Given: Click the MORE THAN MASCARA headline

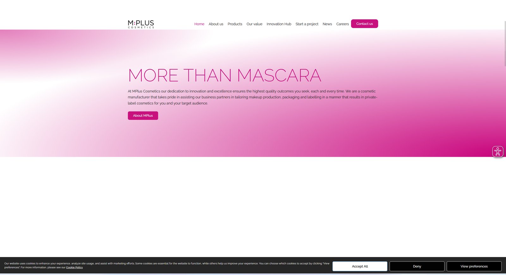Looking at the screenshot, I should pyautogui.click(x=224, y=75).
